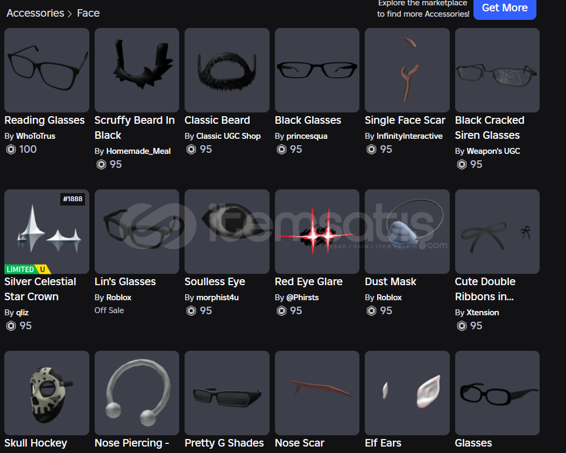Open the Black Glasses name link
The height and width of the screenshot is (453, 566).
308,120
